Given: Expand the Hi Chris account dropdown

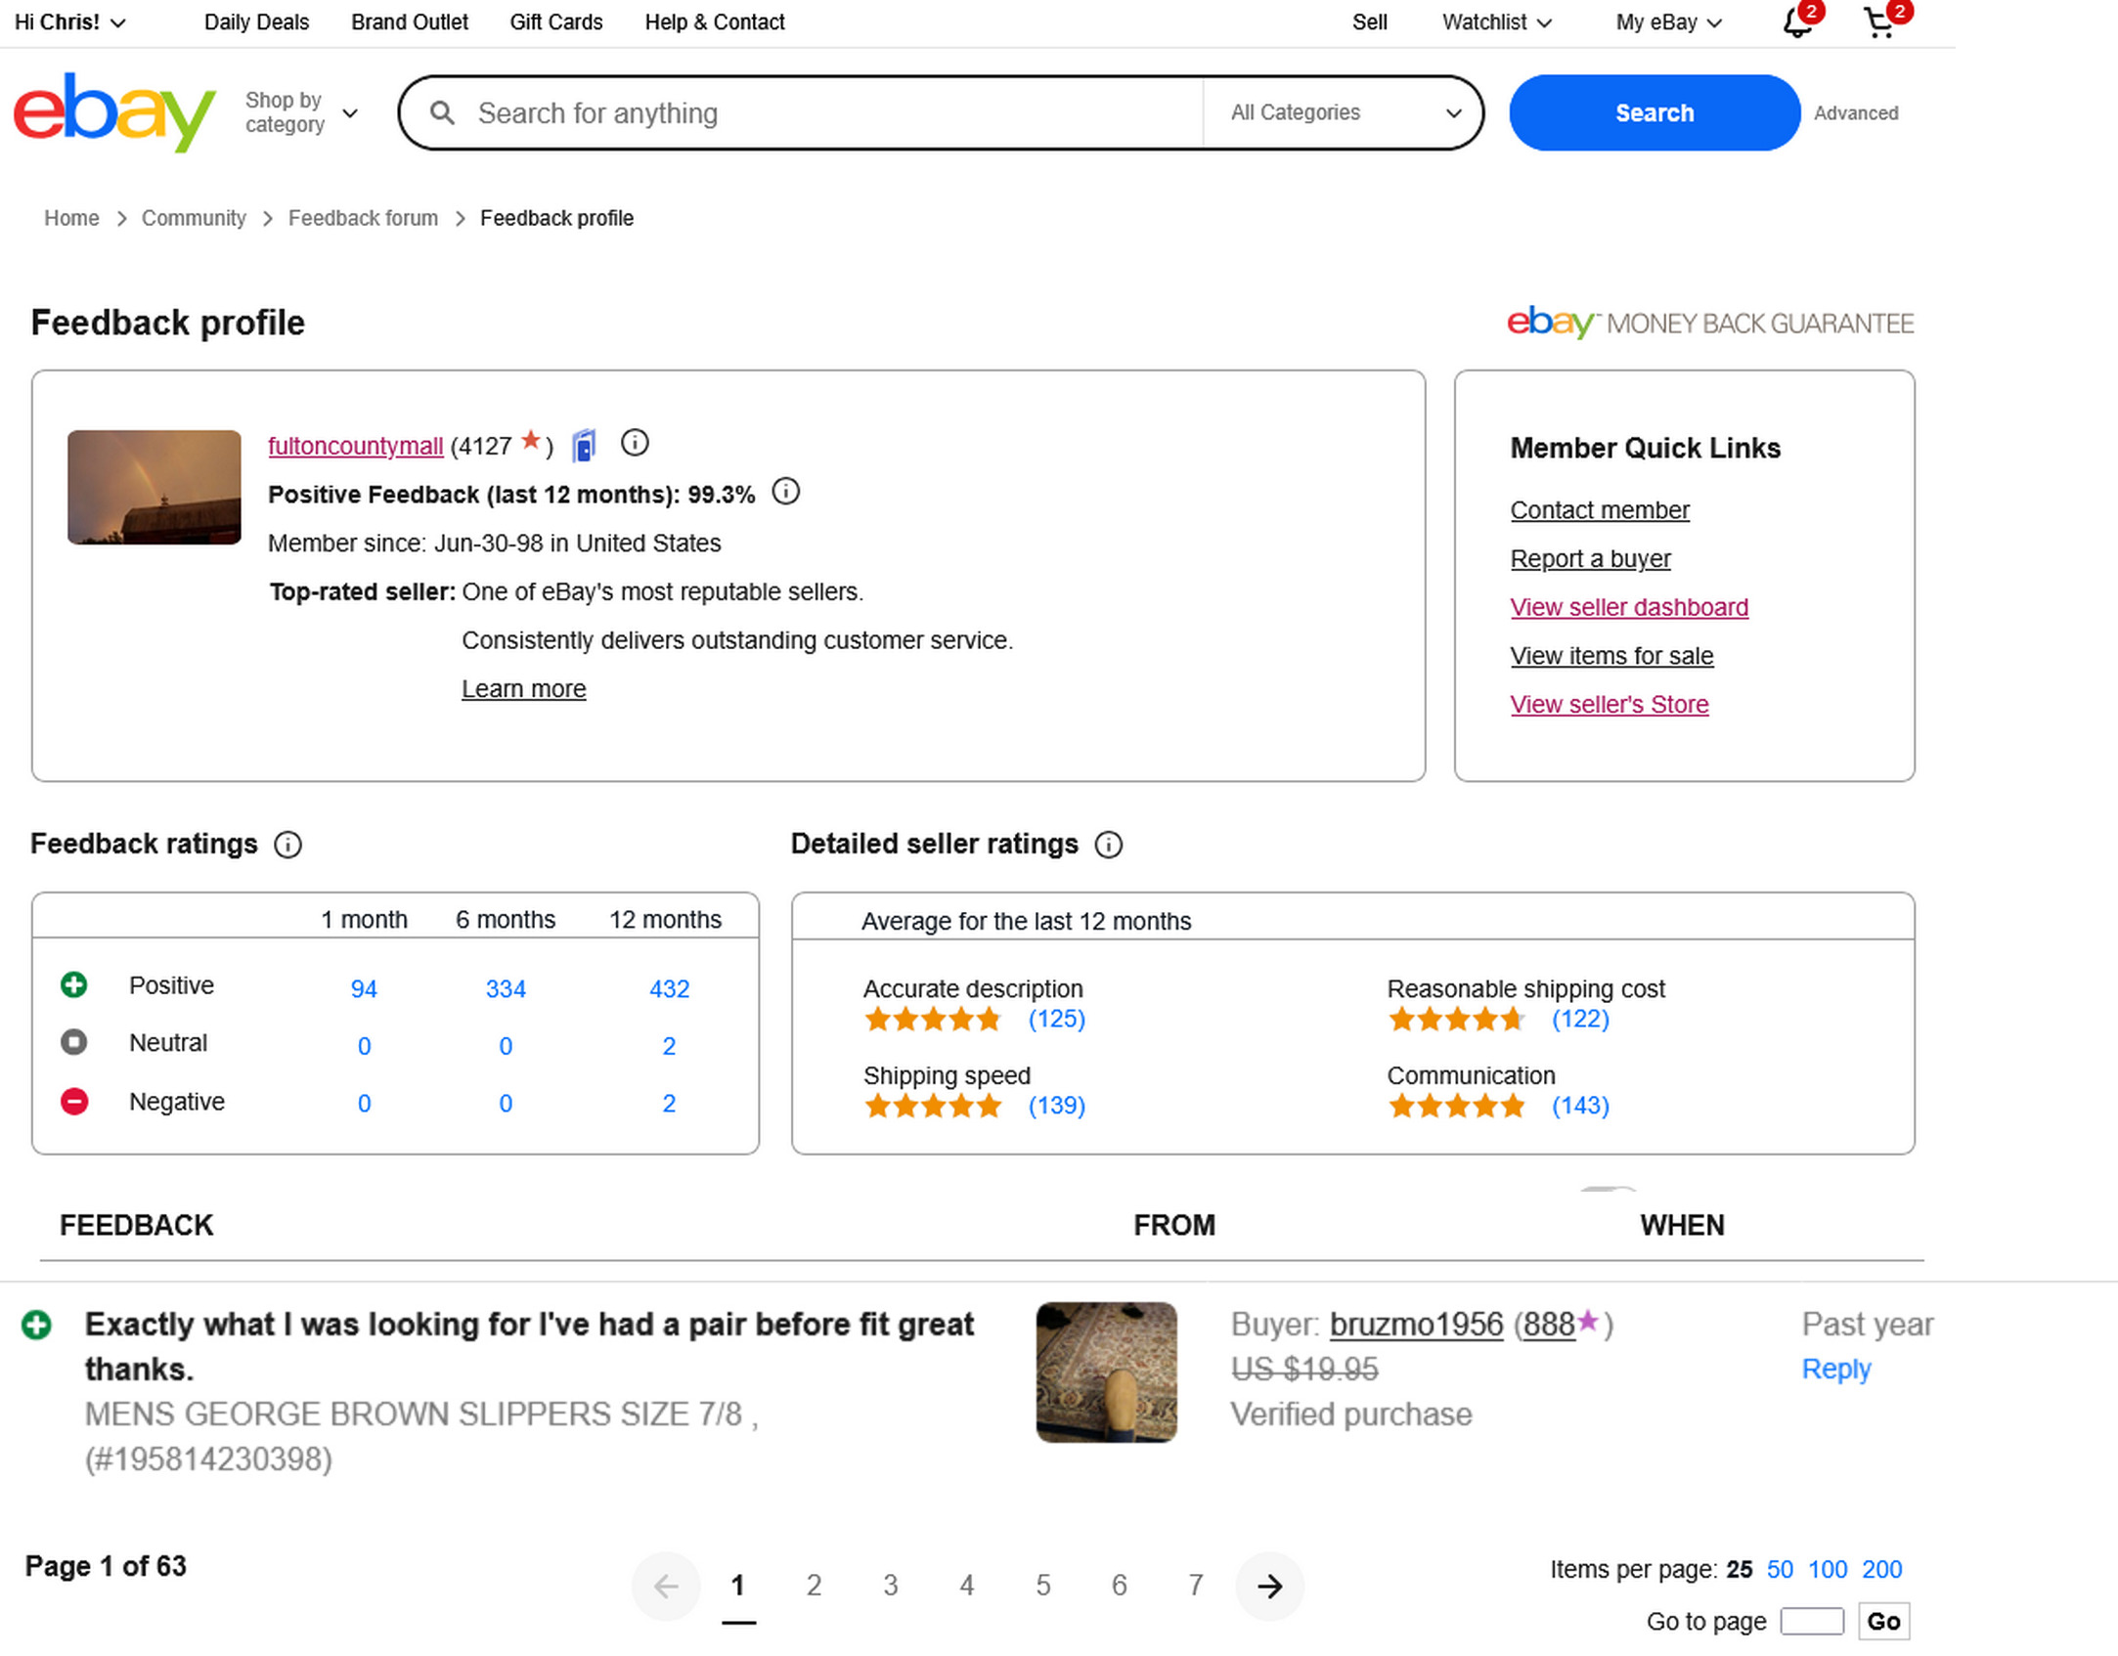Looking at the screenshot, I should (x=69, y=22).
